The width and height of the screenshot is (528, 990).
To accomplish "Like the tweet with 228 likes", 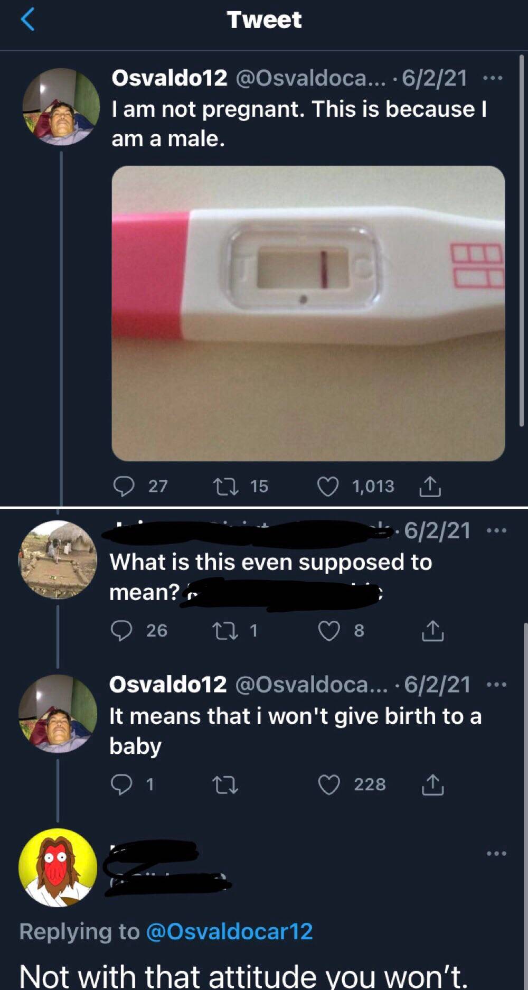I will [x=329, y=784].
